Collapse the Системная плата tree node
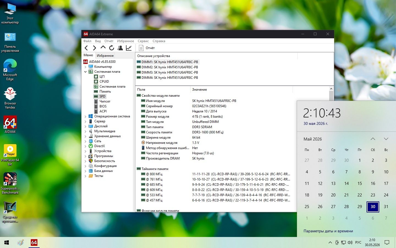The image size is (396, 248). pos(85,72)
